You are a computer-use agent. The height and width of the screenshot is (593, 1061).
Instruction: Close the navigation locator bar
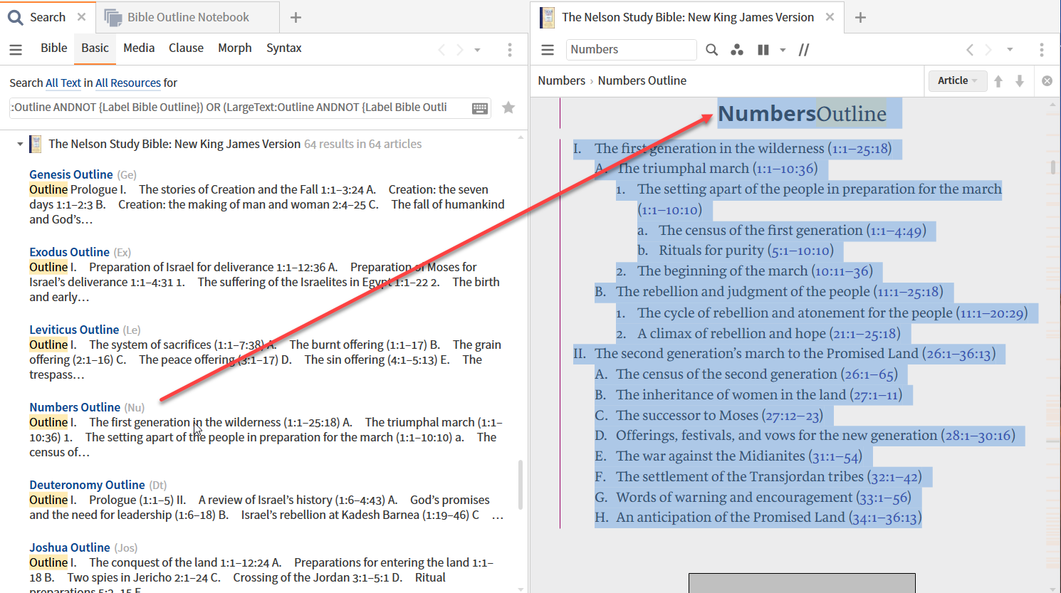pyautogui.click(x=1047, y=81)
